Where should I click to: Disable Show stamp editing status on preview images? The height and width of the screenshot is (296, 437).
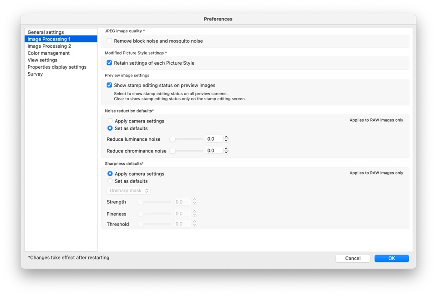(109, 85)
